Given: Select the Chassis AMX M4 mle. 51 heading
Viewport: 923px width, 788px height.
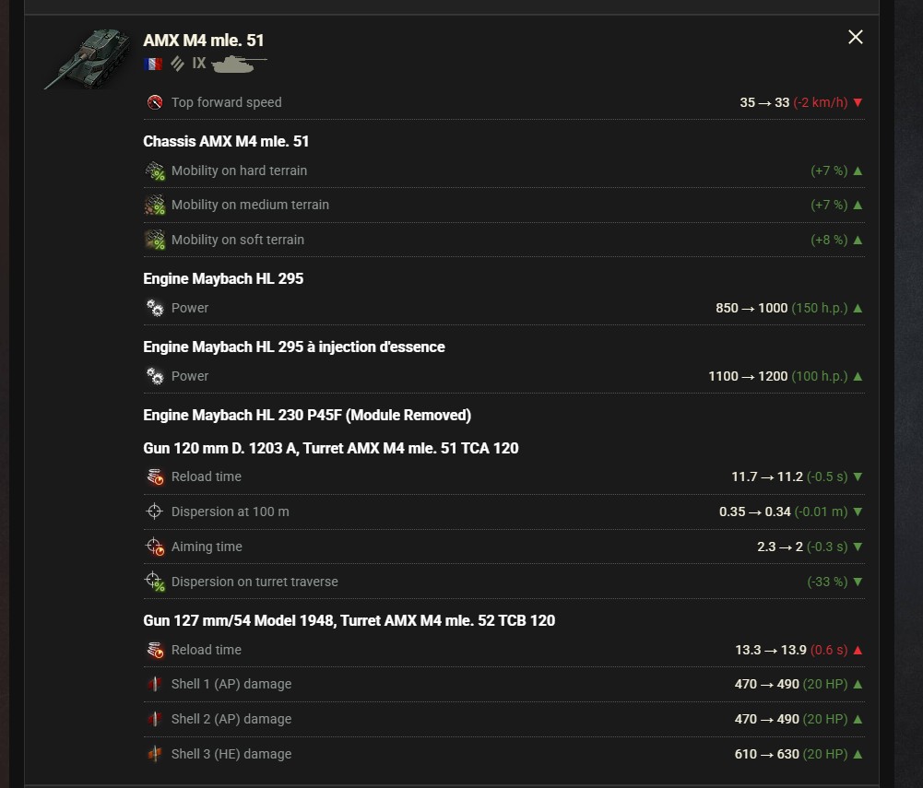Looking at the screenshot, I should click(x=226, y=141).
